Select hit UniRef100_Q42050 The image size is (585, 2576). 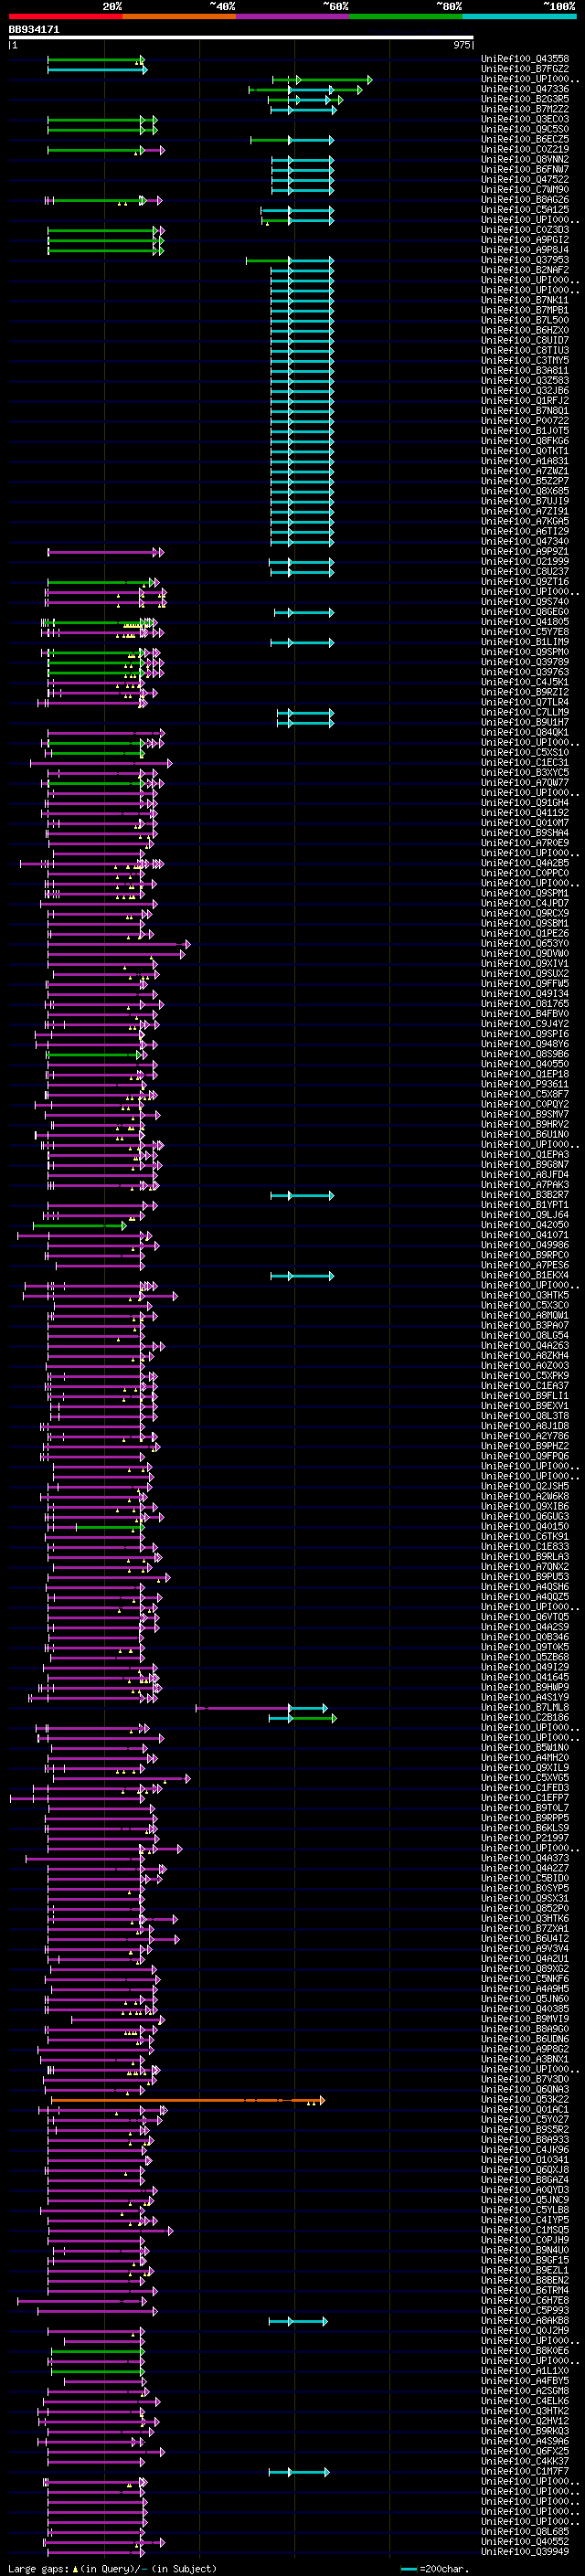tap(525, 1225)
